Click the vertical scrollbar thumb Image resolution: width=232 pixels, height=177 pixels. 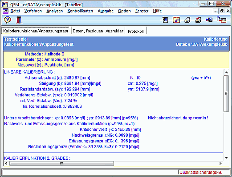coord(226,94)
